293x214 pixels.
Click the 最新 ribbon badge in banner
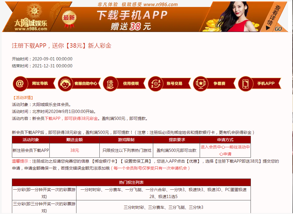click(x=69, y=18)
